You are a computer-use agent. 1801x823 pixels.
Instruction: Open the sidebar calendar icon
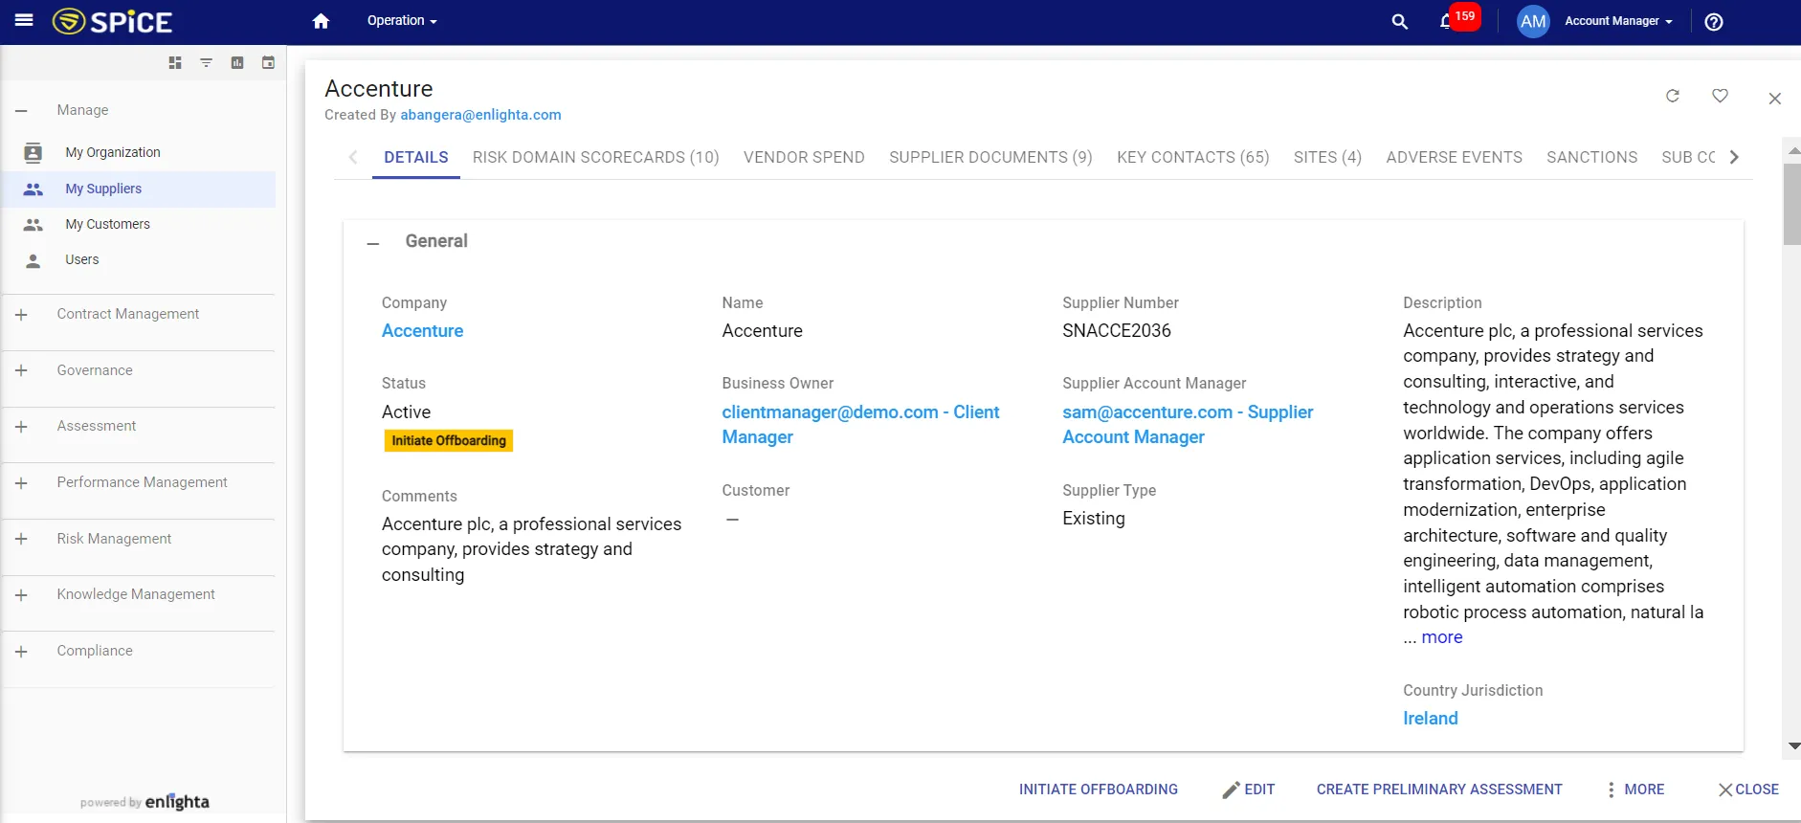pos(268,63)
